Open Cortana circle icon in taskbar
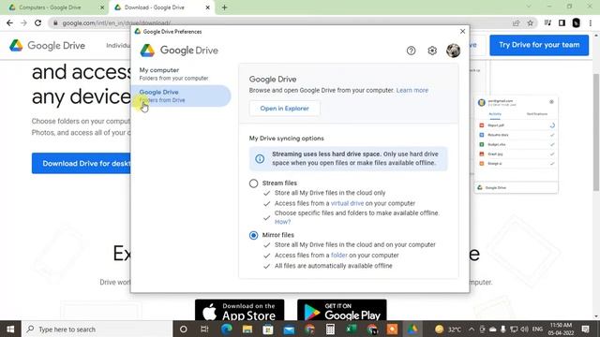600x337 pixels. (x=184, y=329)
